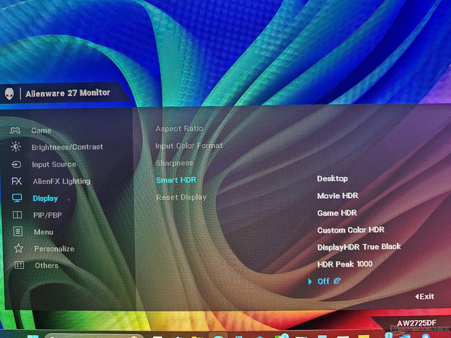Click the AlienFX Lighting FX icon
Screen dimensions: 451x338
(x=17, y=181)
